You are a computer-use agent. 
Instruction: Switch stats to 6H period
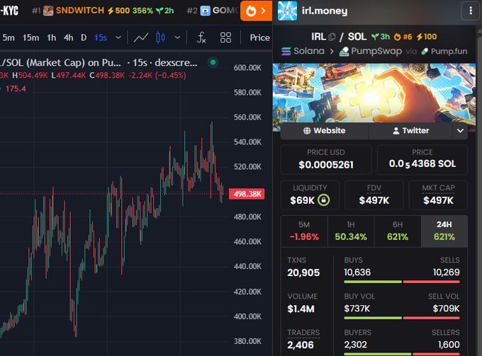click(x=398, y=231)
